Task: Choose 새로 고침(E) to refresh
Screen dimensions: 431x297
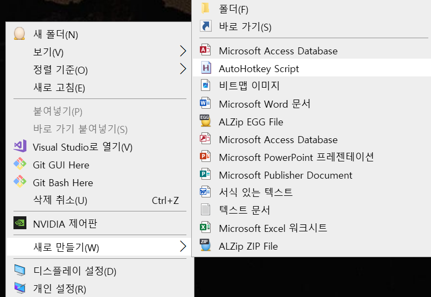Action: 99,88
